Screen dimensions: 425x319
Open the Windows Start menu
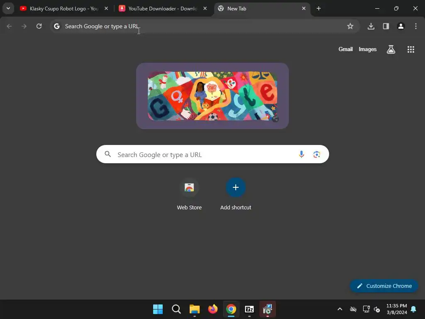pos(158,309)
